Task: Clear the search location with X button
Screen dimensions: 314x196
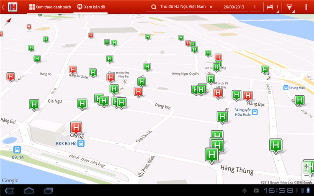Action: click(211, 7)
